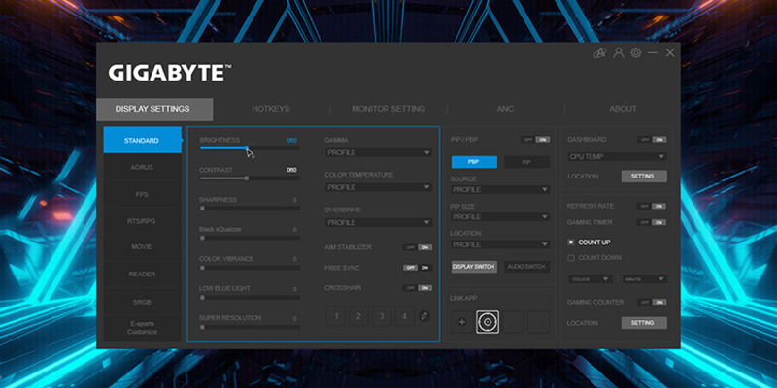Open the GAMMA profile dropdown
Screen dimensions: 777x388
[x=379, y=153]
